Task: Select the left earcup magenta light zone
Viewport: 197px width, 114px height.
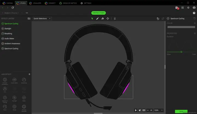Action: (x=71, y=88)
